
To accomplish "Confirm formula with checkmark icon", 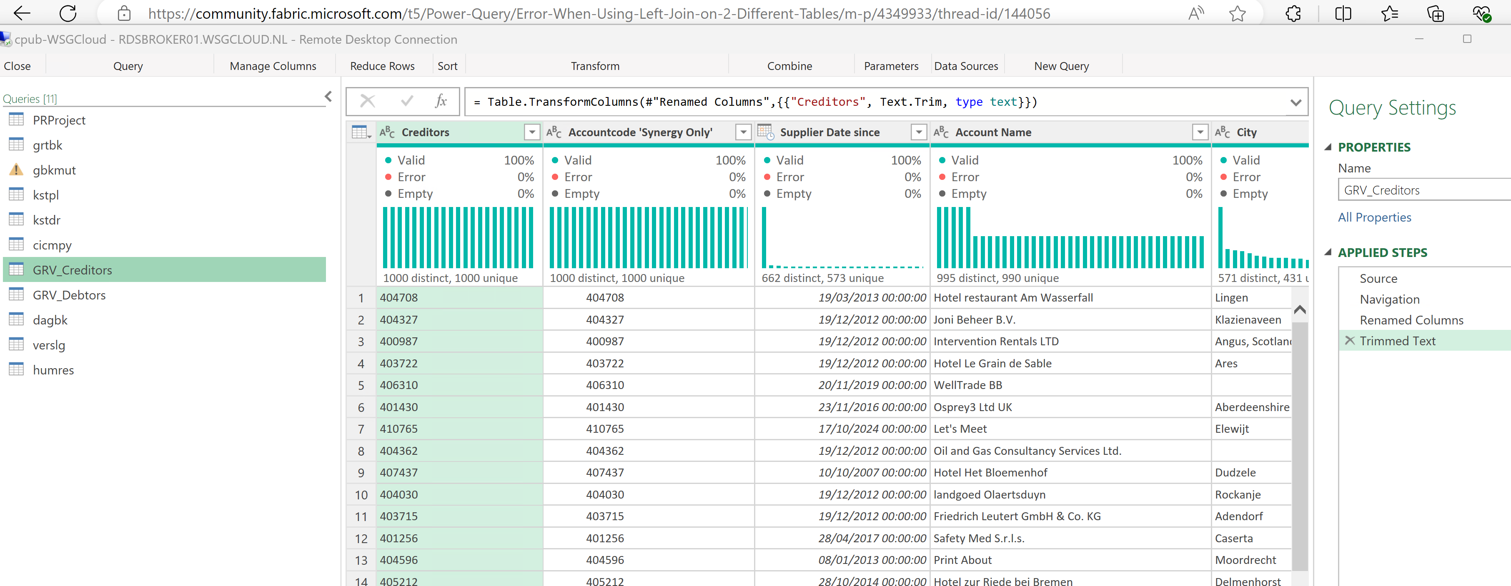I will [406, 101].
